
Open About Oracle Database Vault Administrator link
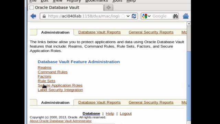tap(60, 121)
